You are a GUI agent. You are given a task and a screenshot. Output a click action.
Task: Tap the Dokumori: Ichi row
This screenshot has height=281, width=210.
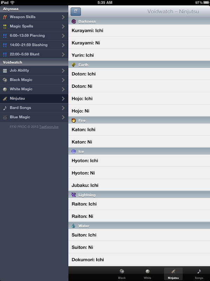pos(139,260)
